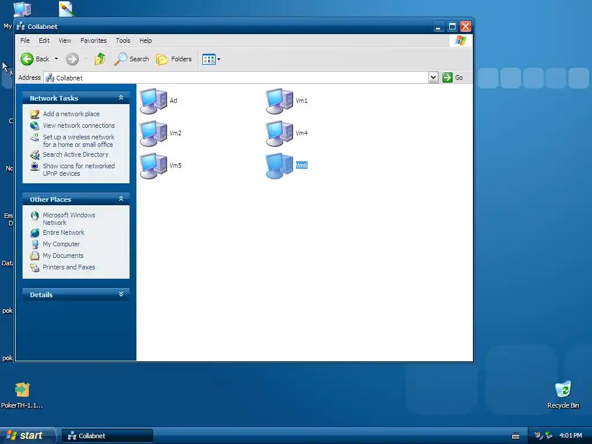Select the Vm1 computer icon
The image size is (592, 444).
click(x=279, y=101)
